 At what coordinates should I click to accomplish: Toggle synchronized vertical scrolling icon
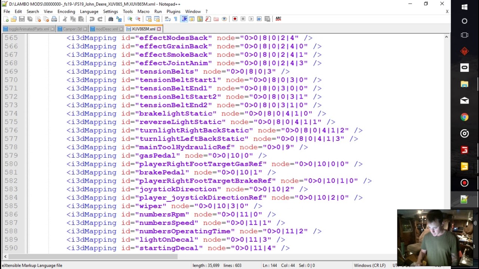pyautogui.click(x=149, y=19)
